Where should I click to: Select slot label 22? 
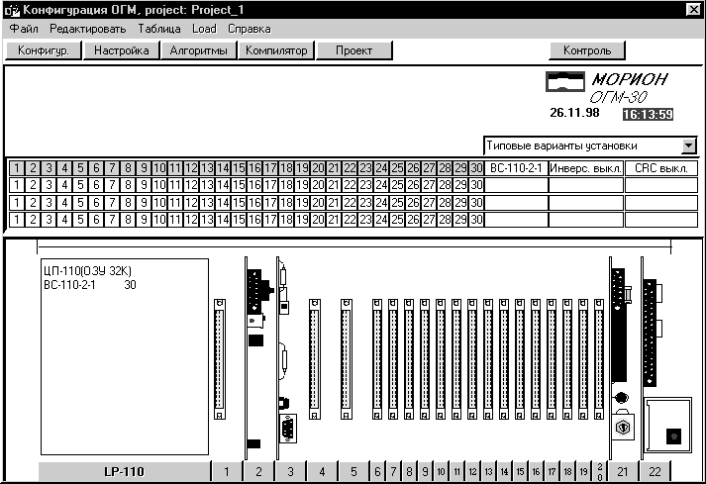(x=655, y=472)
